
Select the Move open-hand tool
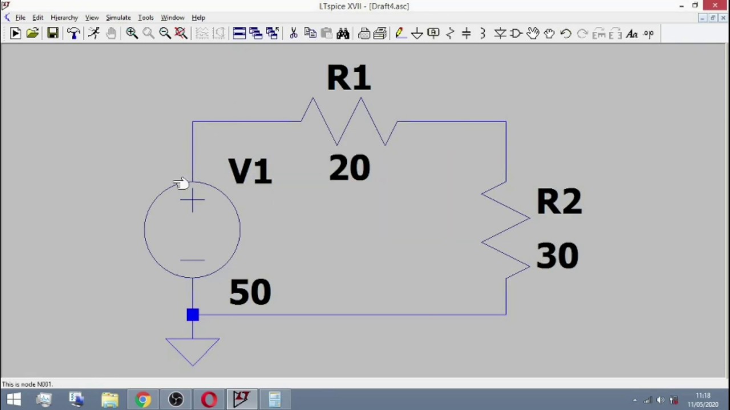pos(533,34)
